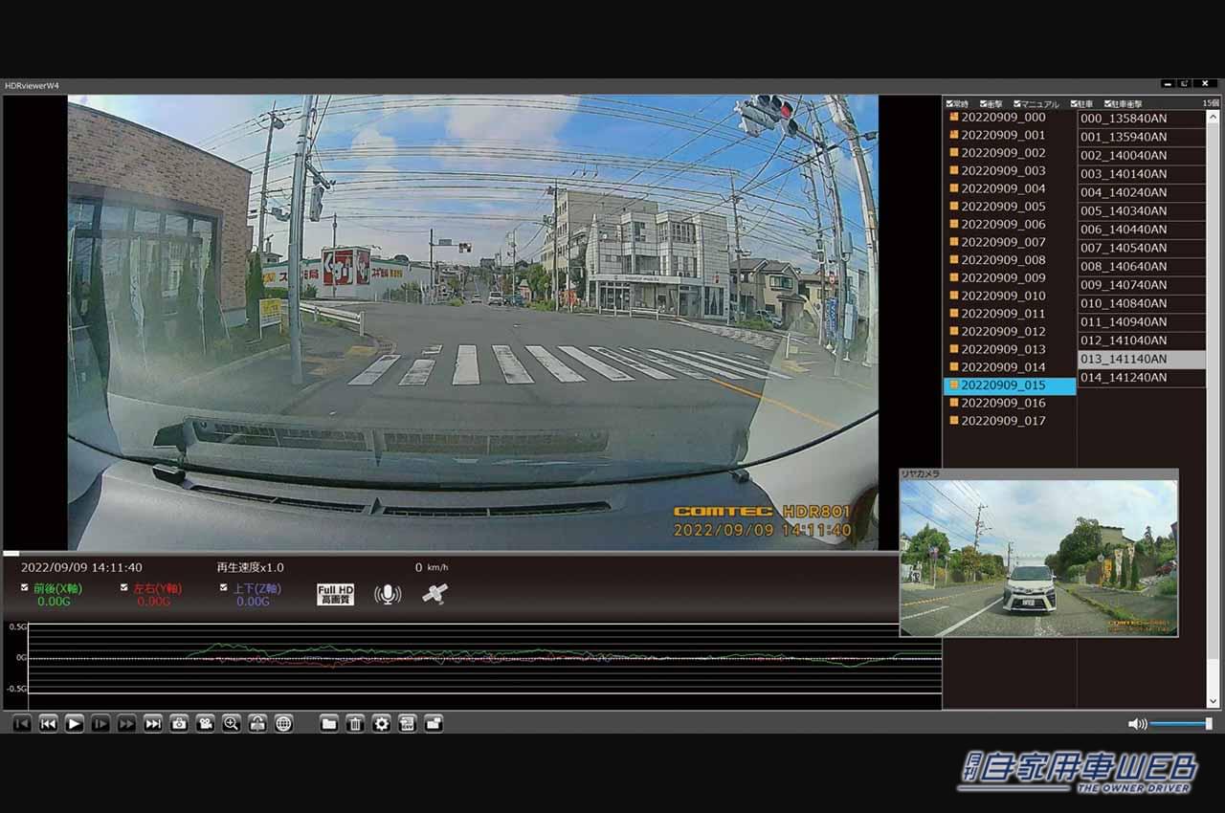The width and height of the screenshot is (1225, 813).
Task: Click the CSV export icon
Action: pyautogui.click(x=406, y=724)
